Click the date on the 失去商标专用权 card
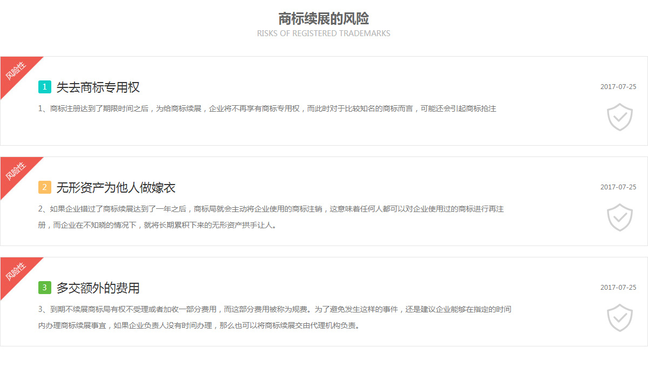The image size is (648, 368). pos(618,87)
